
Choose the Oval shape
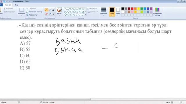click(x=71, y=9)
